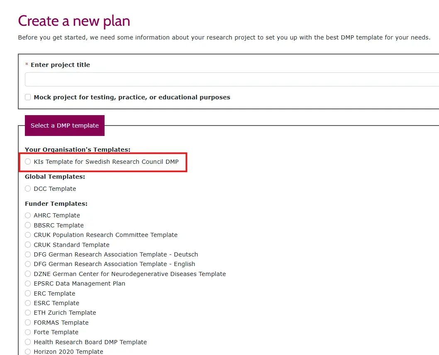Choose the CRUK Standard Template option
The height and width of the screenshot is (355, 439).
[28, 245]
